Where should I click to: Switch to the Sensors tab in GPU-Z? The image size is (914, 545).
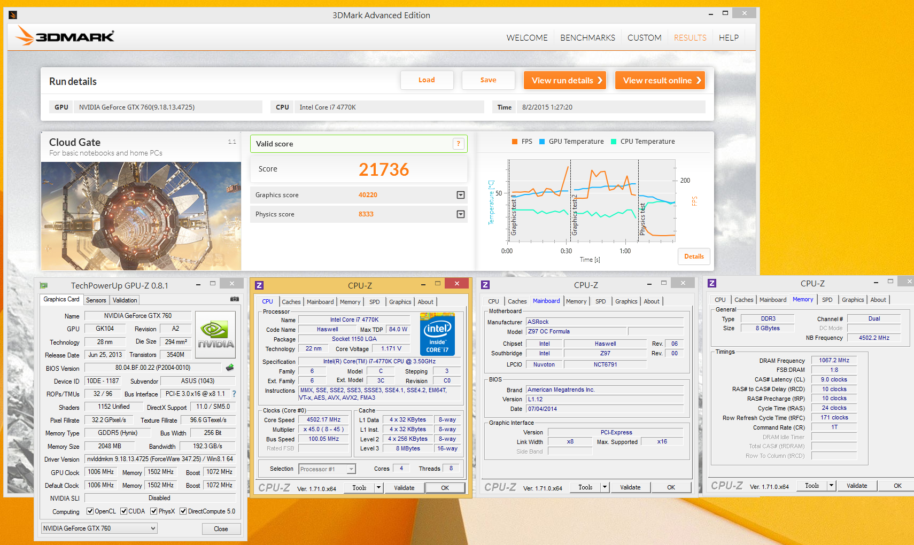click(96, 300)
